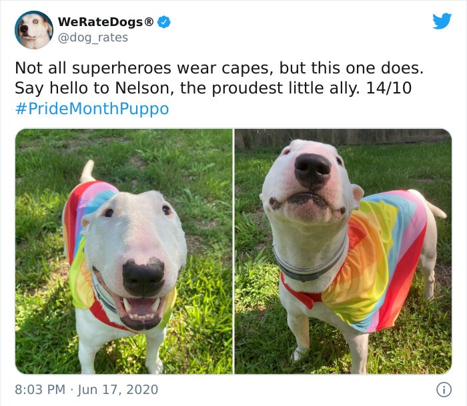The image size is (467, 406).
Task: Open the 8:03 PM timestamp link
Action: [x=40, y=389]
